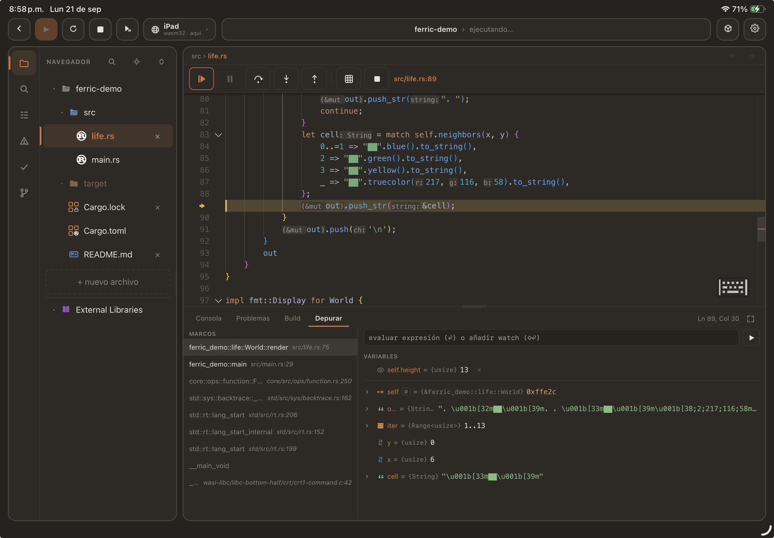This screenshot has height=538, width=774.
Task: Open git branch sidebar icon
Action: click(24, 193)
